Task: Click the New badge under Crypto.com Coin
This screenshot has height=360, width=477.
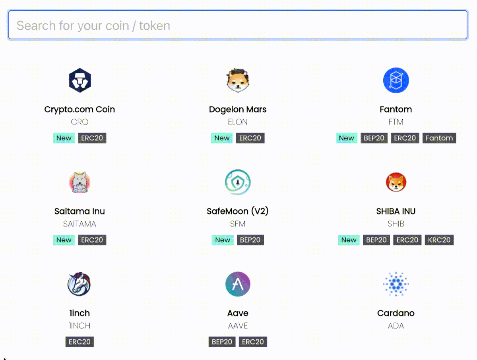Action: point(64,138)
